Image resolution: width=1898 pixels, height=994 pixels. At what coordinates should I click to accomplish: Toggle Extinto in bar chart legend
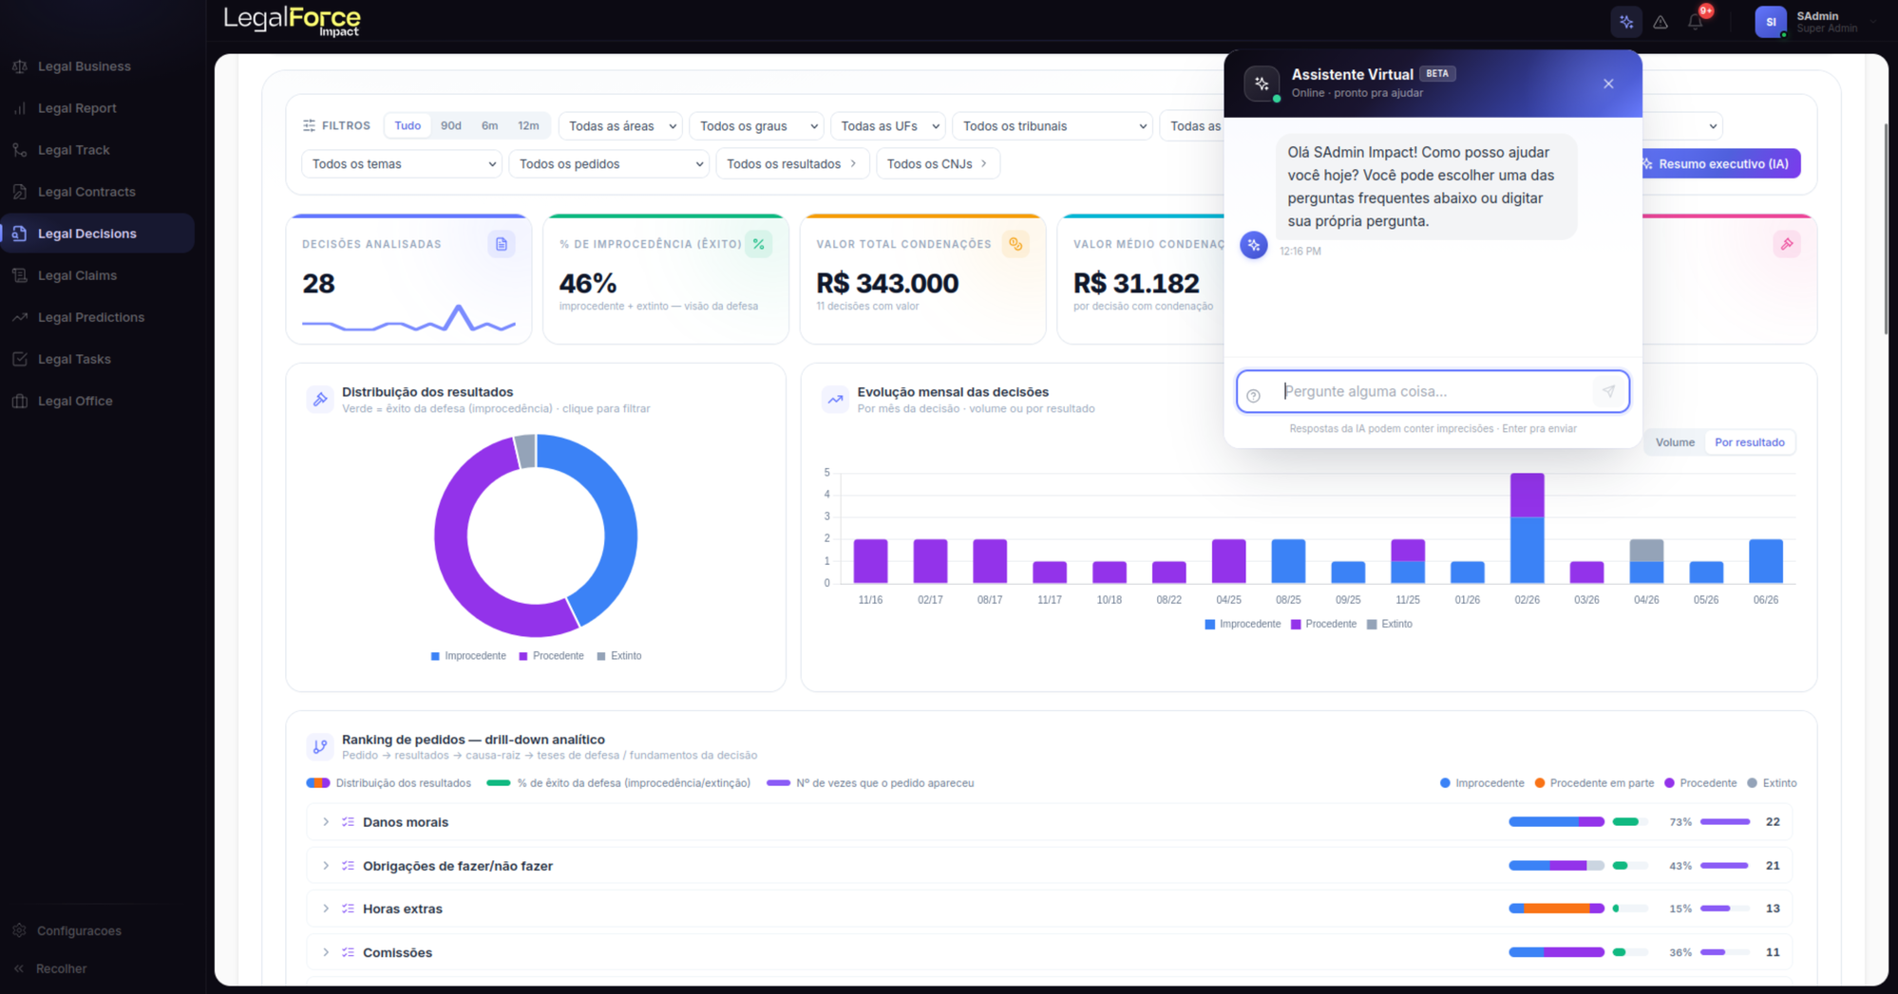tap(1389, 624)
